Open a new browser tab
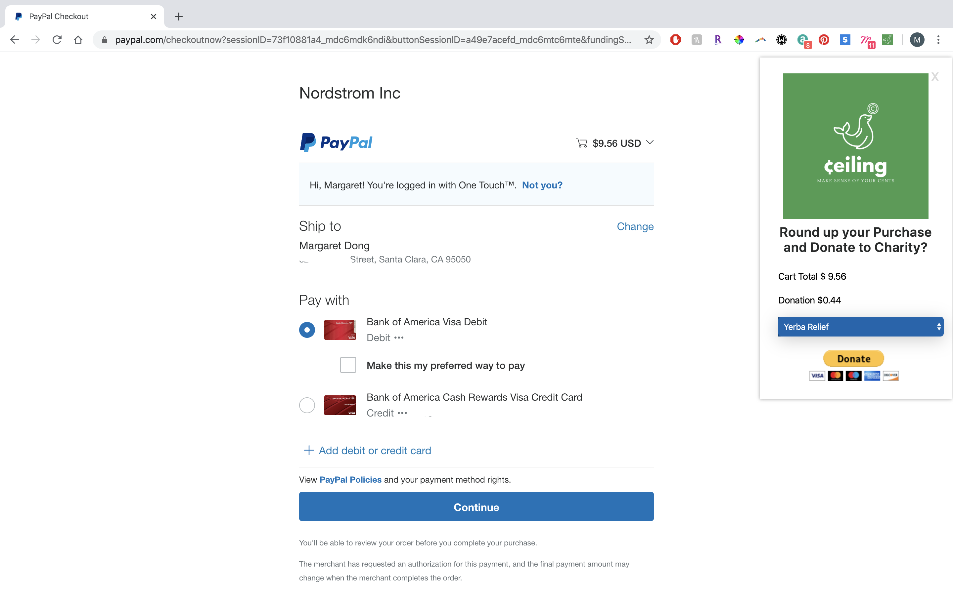This screenshot has height=595, width=953. click(178, 17)
